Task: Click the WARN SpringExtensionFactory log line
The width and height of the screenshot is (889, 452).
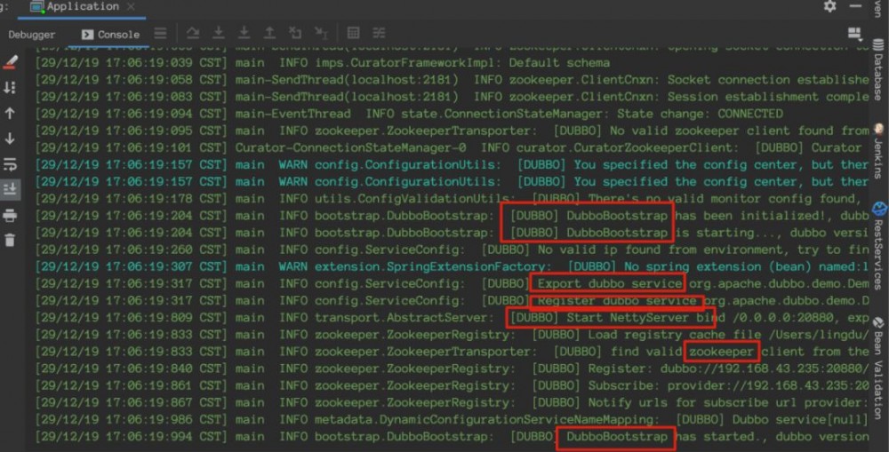Action: (x=452, y=266)
